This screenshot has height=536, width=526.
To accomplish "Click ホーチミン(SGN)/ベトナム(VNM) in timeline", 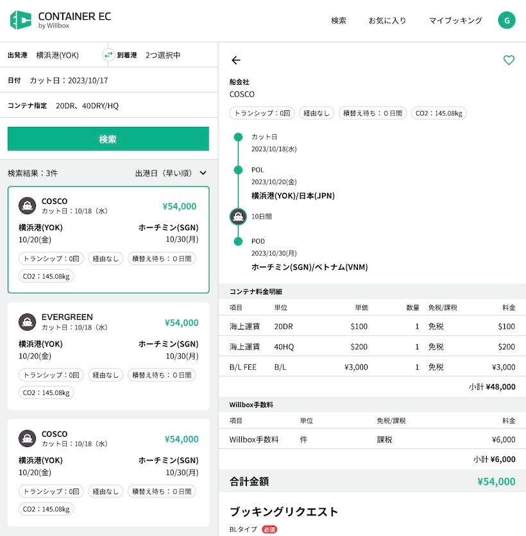I will pos(310,267).
